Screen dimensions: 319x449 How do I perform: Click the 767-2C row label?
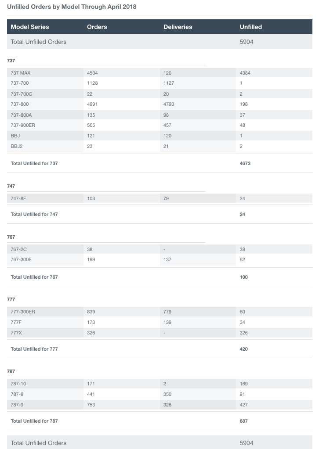tap(18, 249)
